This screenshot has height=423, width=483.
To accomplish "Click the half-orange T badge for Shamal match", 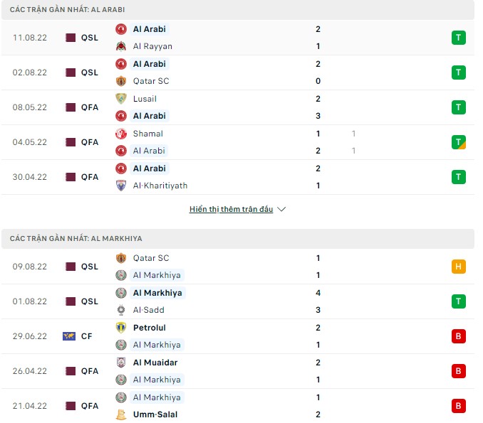I will pyautogui.click(x=459, y=142).
